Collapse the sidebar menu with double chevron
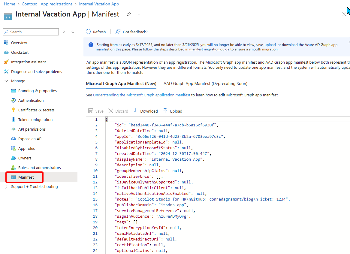Image resolution: width=350 pixels, height=254 pixels. [73, 32]
